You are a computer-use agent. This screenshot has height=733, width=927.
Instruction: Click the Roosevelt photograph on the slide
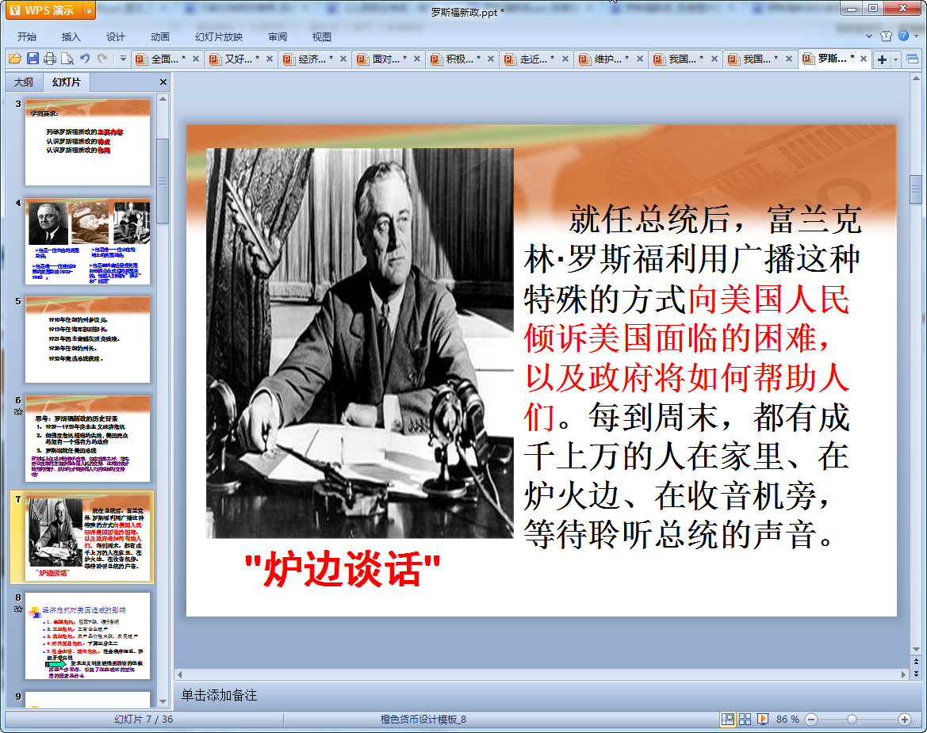coord(359,343)
